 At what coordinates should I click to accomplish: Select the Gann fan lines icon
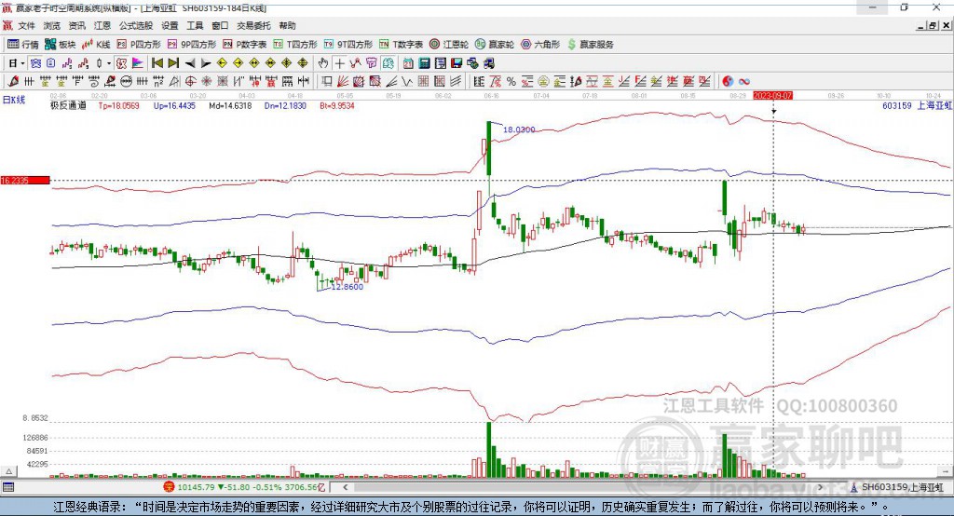[x=343, y=82]
